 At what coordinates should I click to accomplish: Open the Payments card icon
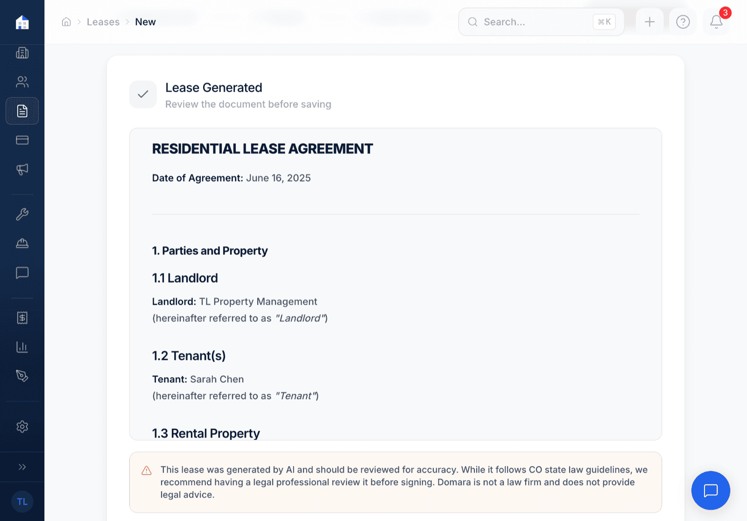(x=22, y=140)
